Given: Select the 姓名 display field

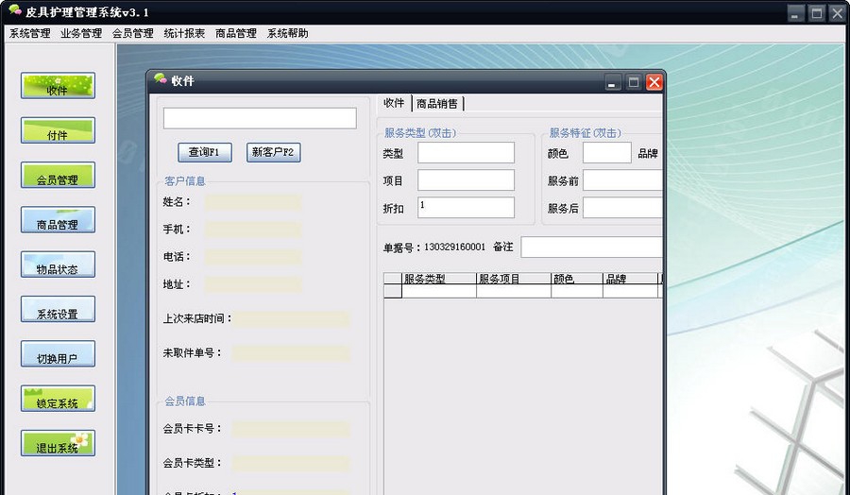Looking at the screenshot, I should coord(252,202).
